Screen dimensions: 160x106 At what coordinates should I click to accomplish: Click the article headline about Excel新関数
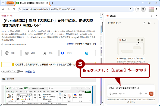click(x=47, y=23)
